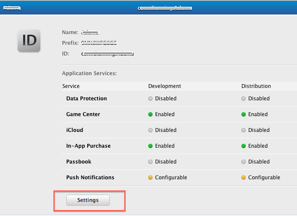Click Push Notifications Distribution orange dot
Viewport: 297px width, 216px height.
coord(244,178)
